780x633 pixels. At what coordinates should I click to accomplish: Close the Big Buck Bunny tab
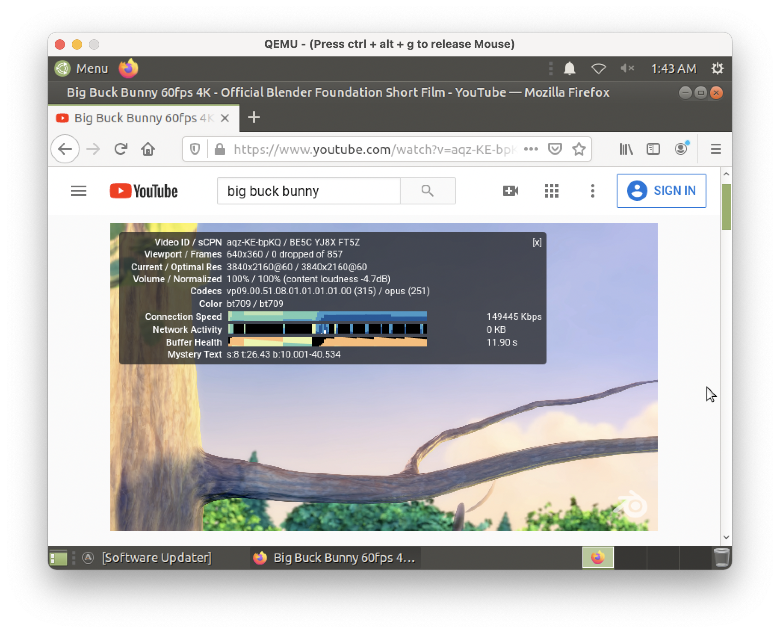225,118
